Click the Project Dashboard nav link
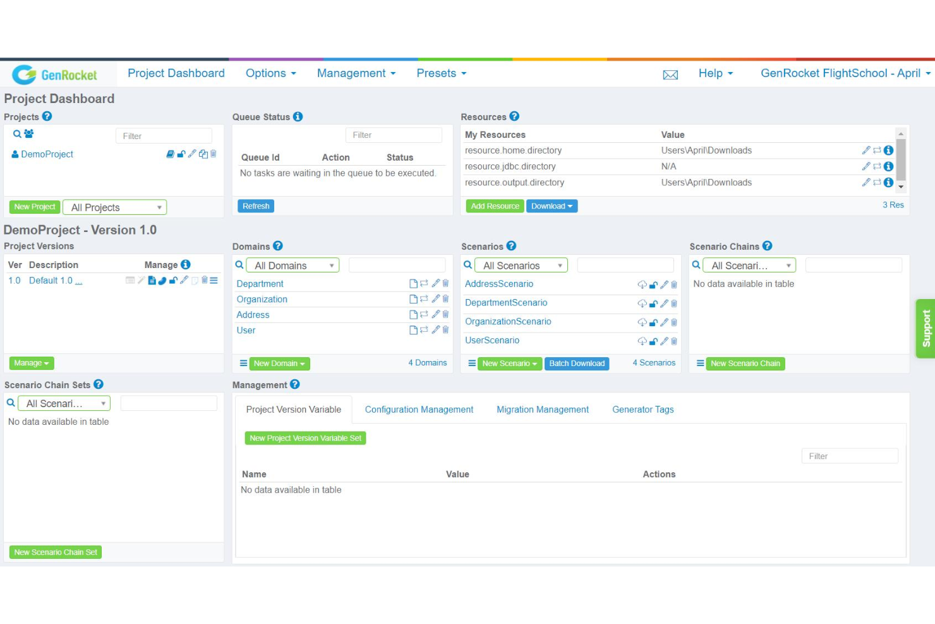 point(176,73)
